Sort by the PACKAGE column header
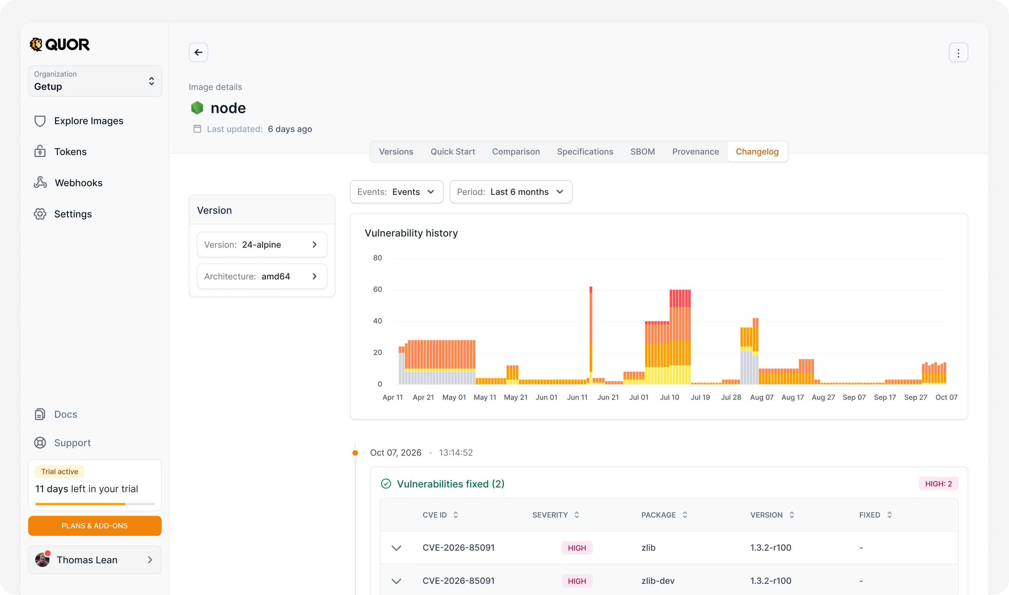Screen dimensions: 1009x595 coord(664,515)
